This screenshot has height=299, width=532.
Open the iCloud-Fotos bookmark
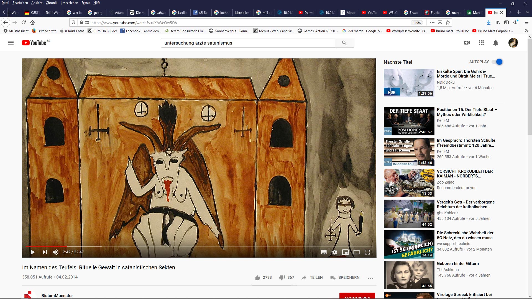pos(72,31)
